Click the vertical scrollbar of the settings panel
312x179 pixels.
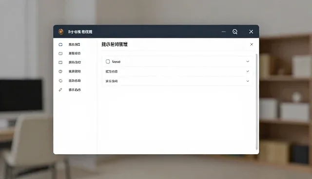(x=257, y=102)
